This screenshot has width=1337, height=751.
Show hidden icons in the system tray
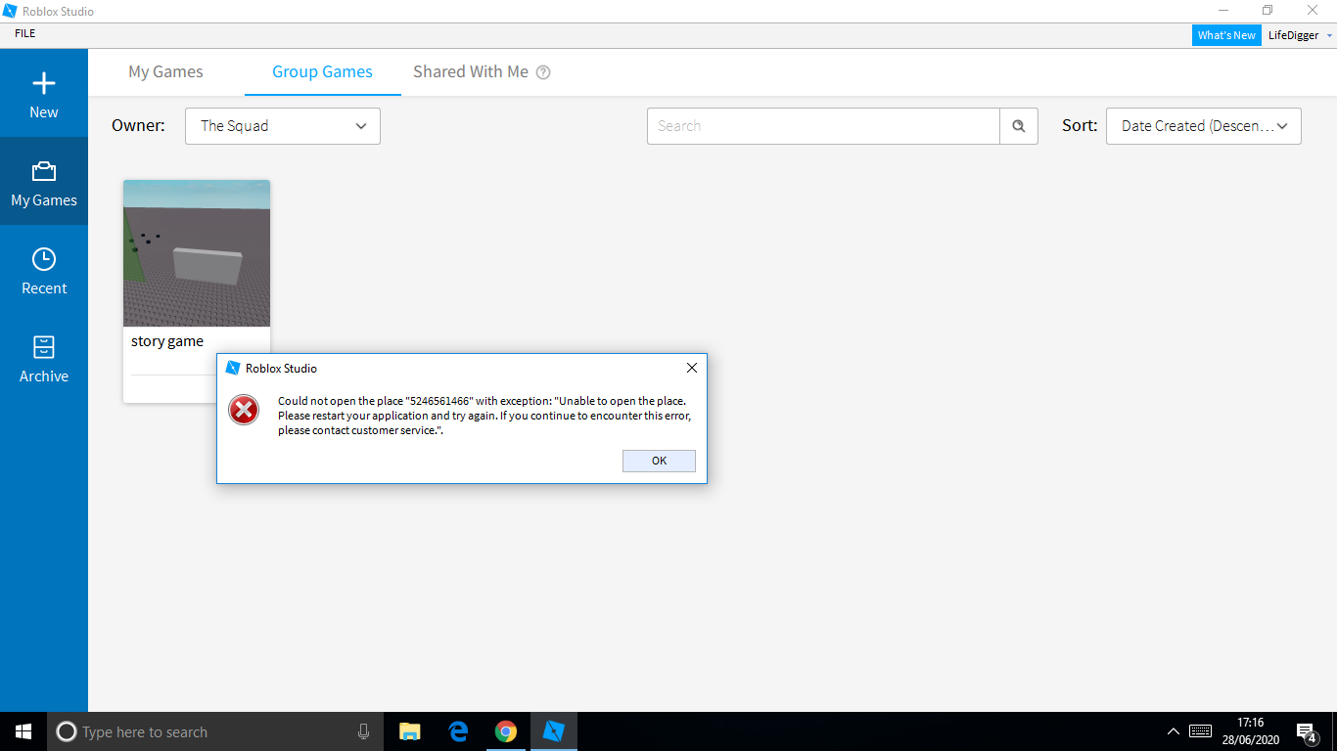(1173, 731)
